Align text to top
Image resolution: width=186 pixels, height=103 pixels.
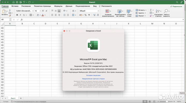(x=52, y=11)
